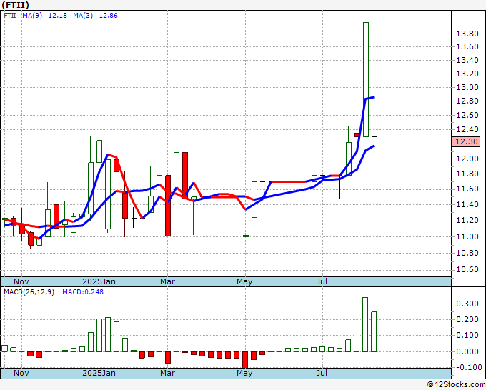The height and width of the screenshot is (390, 486).
Task: Click the May label on MACD axis
Action: 244,373
